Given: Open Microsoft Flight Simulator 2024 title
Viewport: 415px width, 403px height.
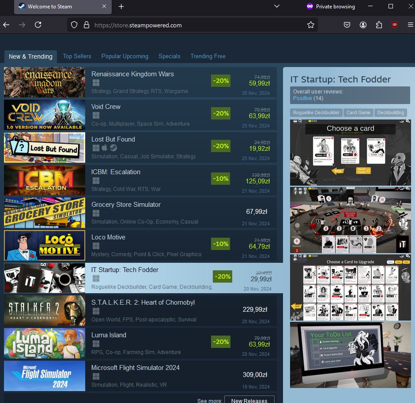Looking at the screenshot, I should (x=136, y=368).
